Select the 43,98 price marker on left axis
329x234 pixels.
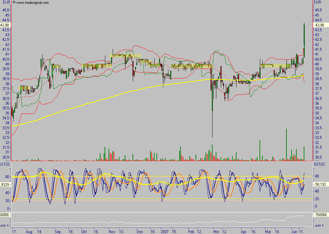(5, 25)
